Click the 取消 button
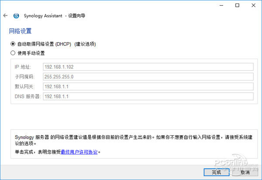The image size is (262, 180). tap(245, 172)
